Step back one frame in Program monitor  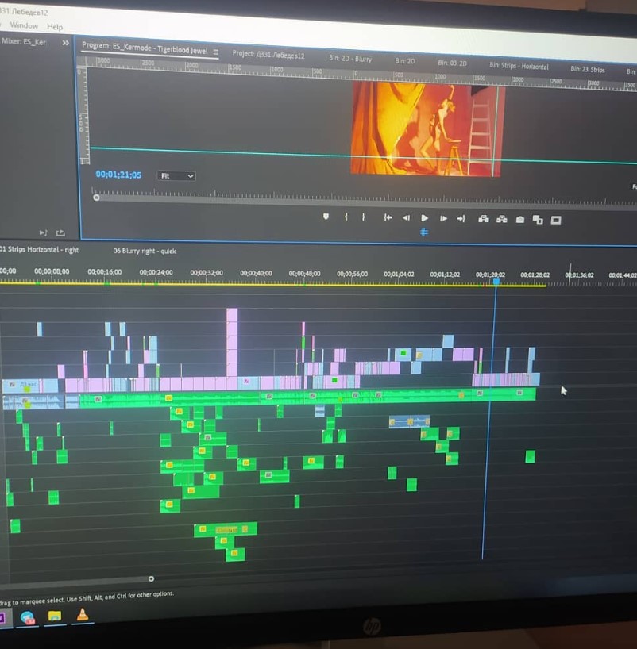tap(406, 217)
